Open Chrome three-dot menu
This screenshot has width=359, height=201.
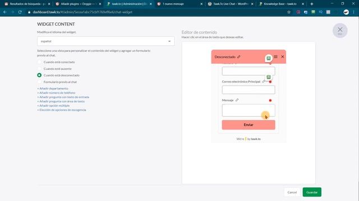pos(354,12)
